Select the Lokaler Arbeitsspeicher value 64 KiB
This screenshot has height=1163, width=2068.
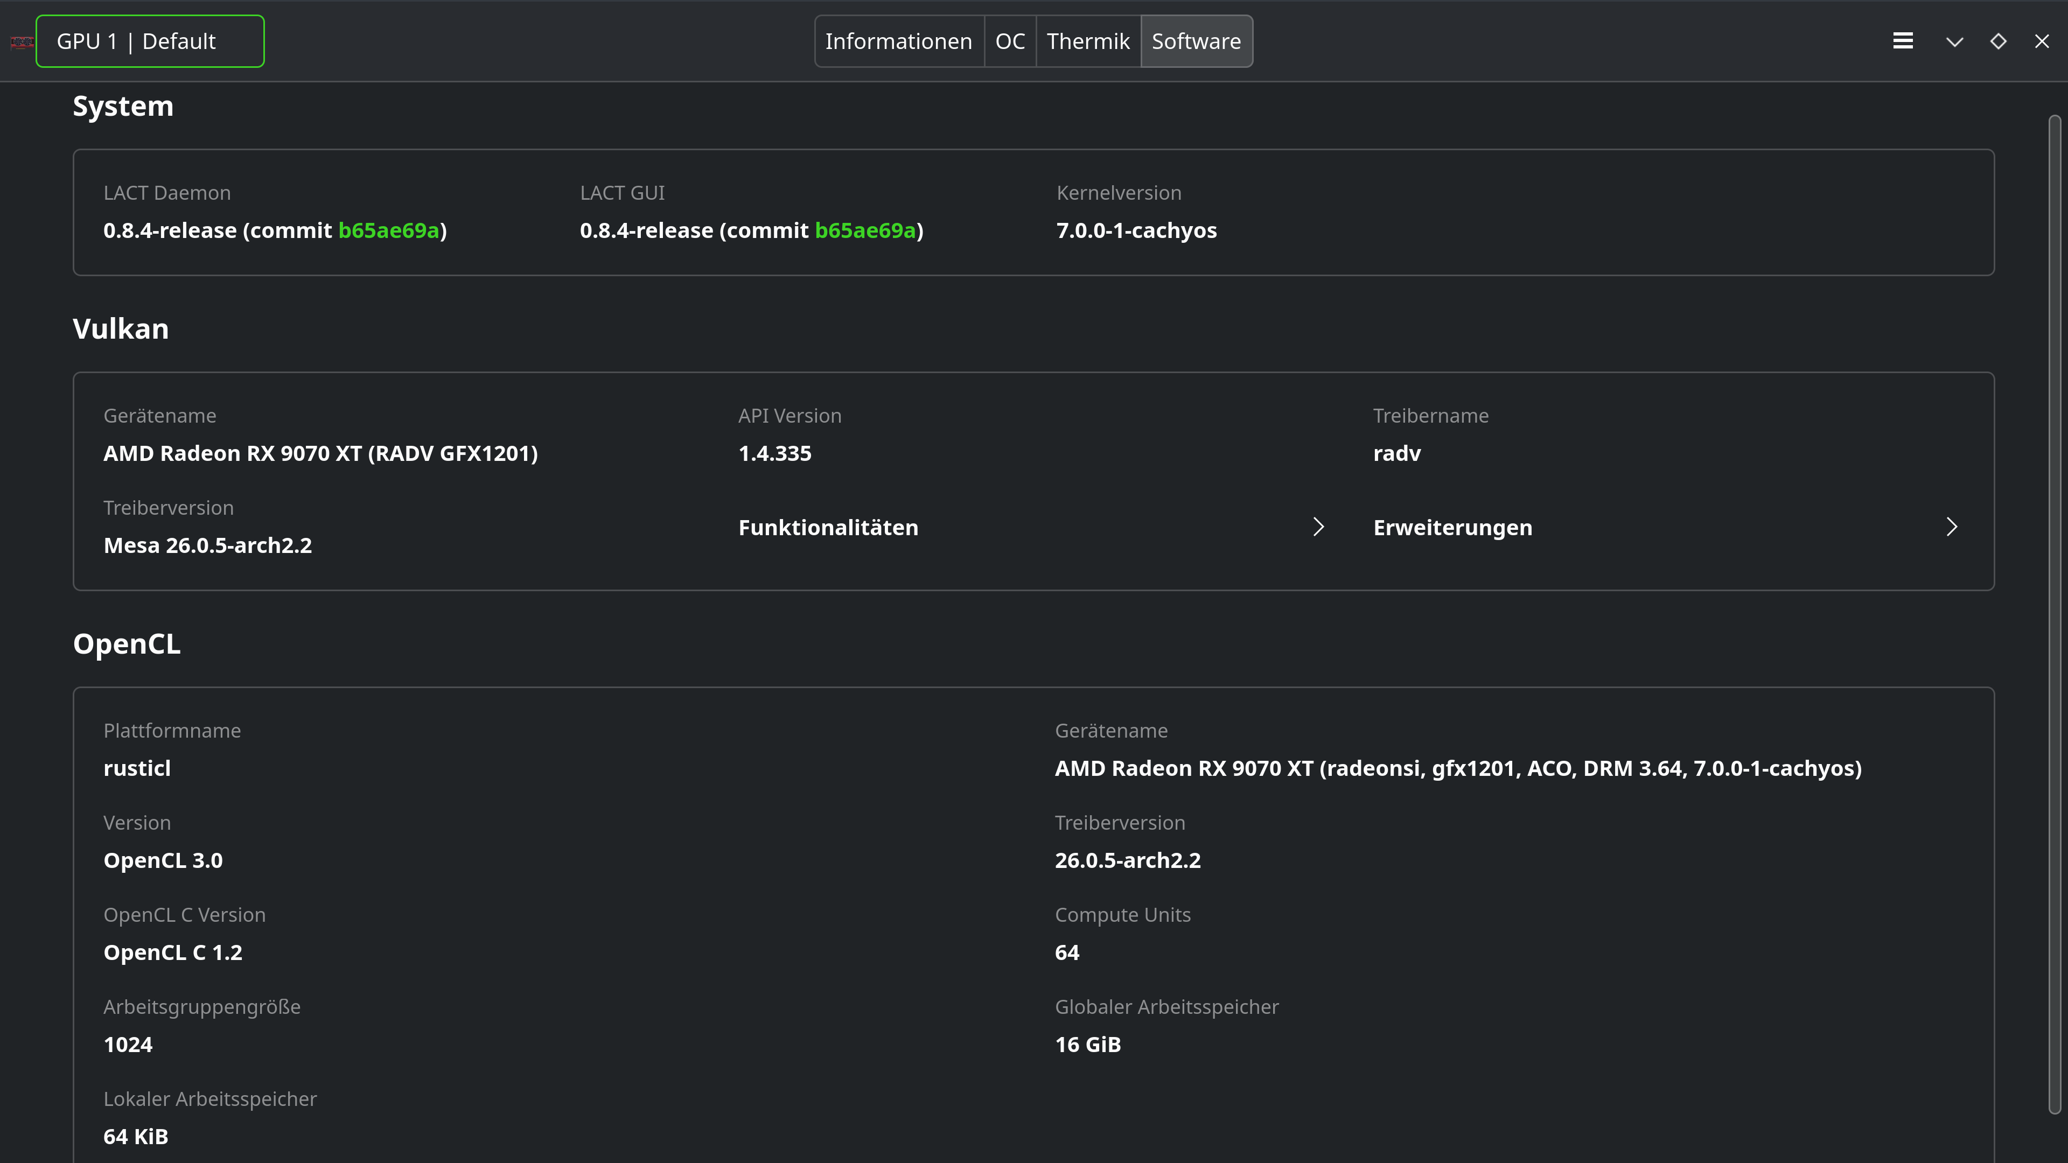[136, 1137]
